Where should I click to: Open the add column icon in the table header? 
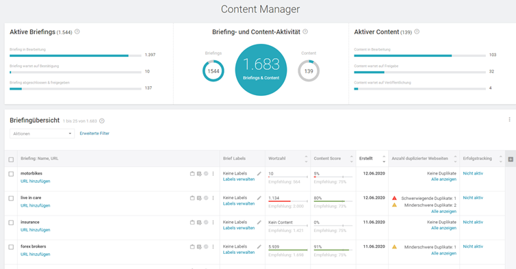511,159
